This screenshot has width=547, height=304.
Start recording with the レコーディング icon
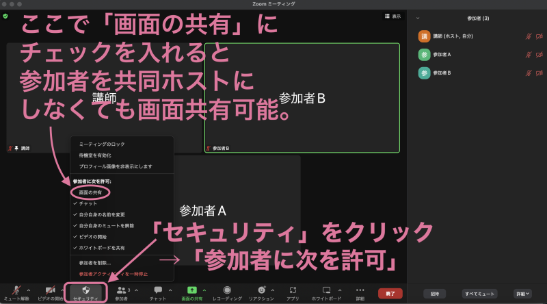[227, 290]
